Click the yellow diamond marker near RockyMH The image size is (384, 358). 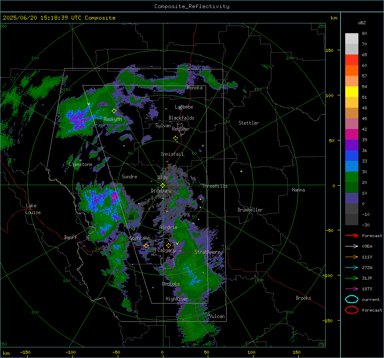(114, 111)
